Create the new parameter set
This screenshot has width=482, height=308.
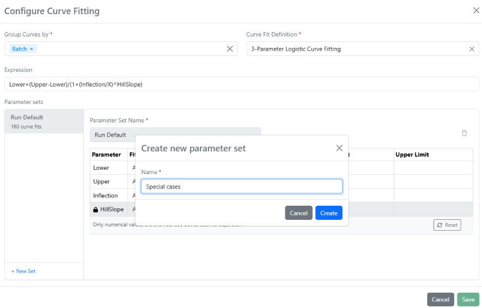(x=328, y=213)
